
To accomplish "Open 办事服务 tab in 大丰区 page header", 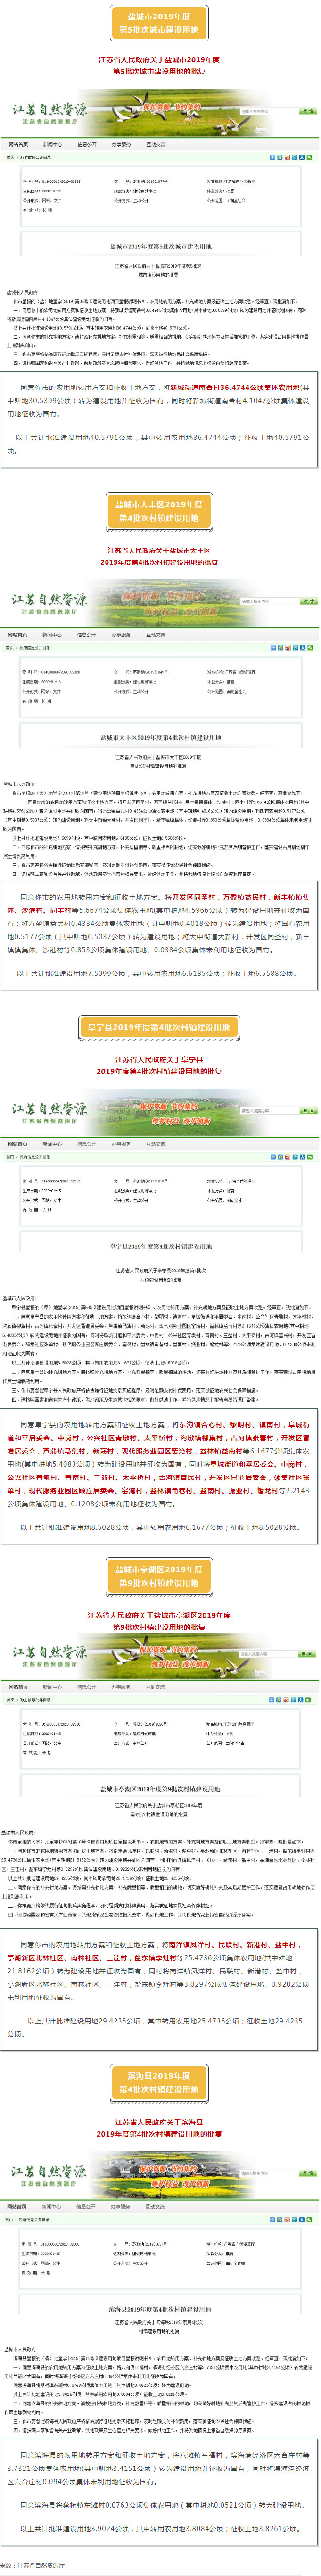I will click(121, 635).
